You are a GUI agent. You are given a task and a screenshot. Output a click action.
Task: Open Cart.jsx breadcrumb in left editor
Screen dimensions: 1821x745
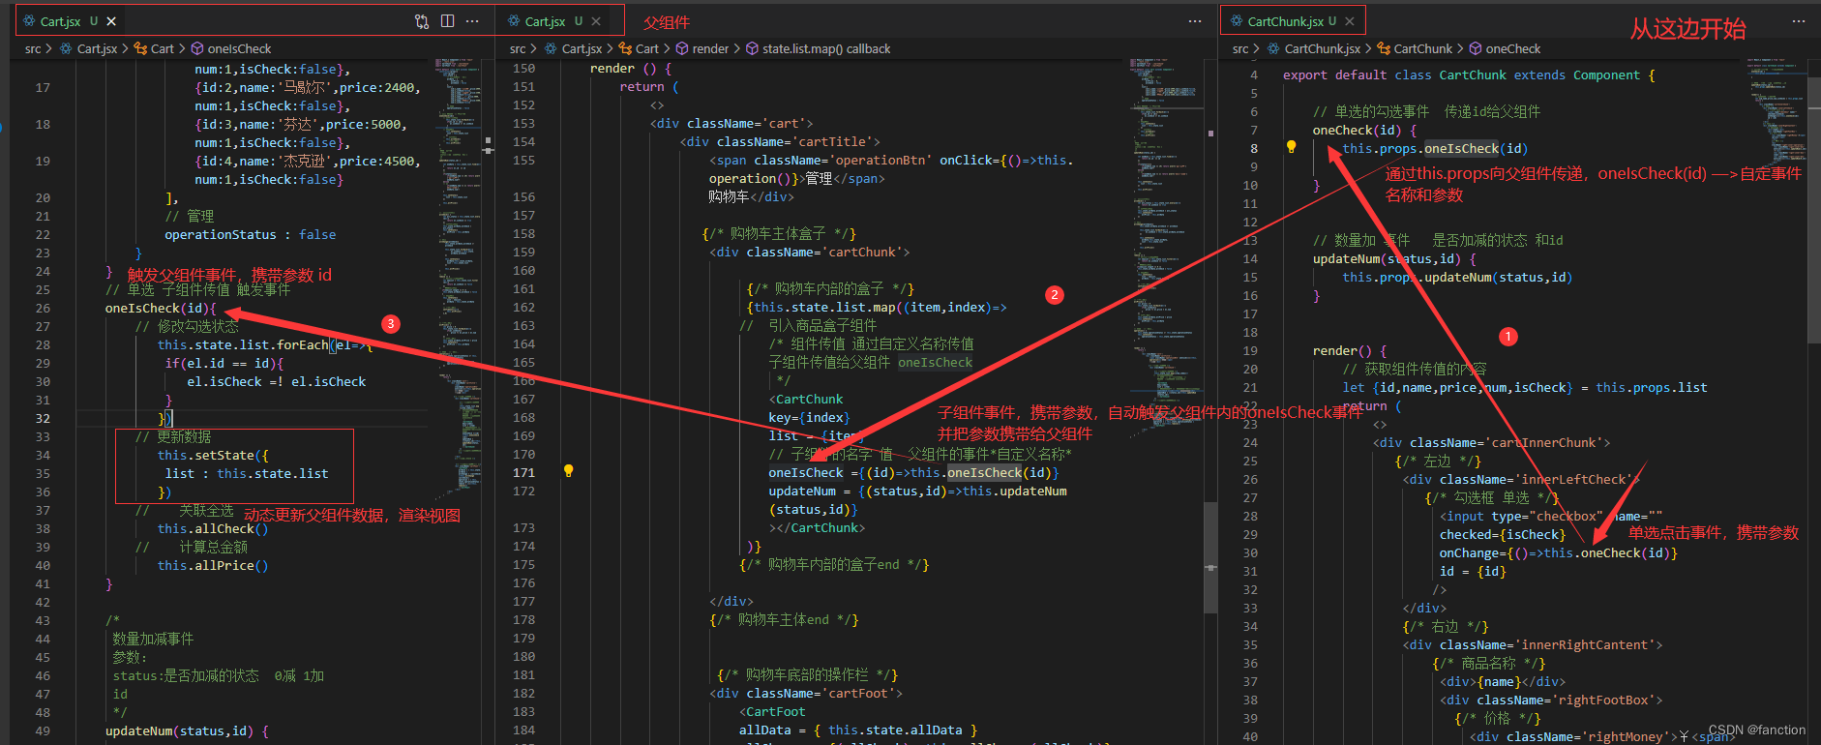88,48
